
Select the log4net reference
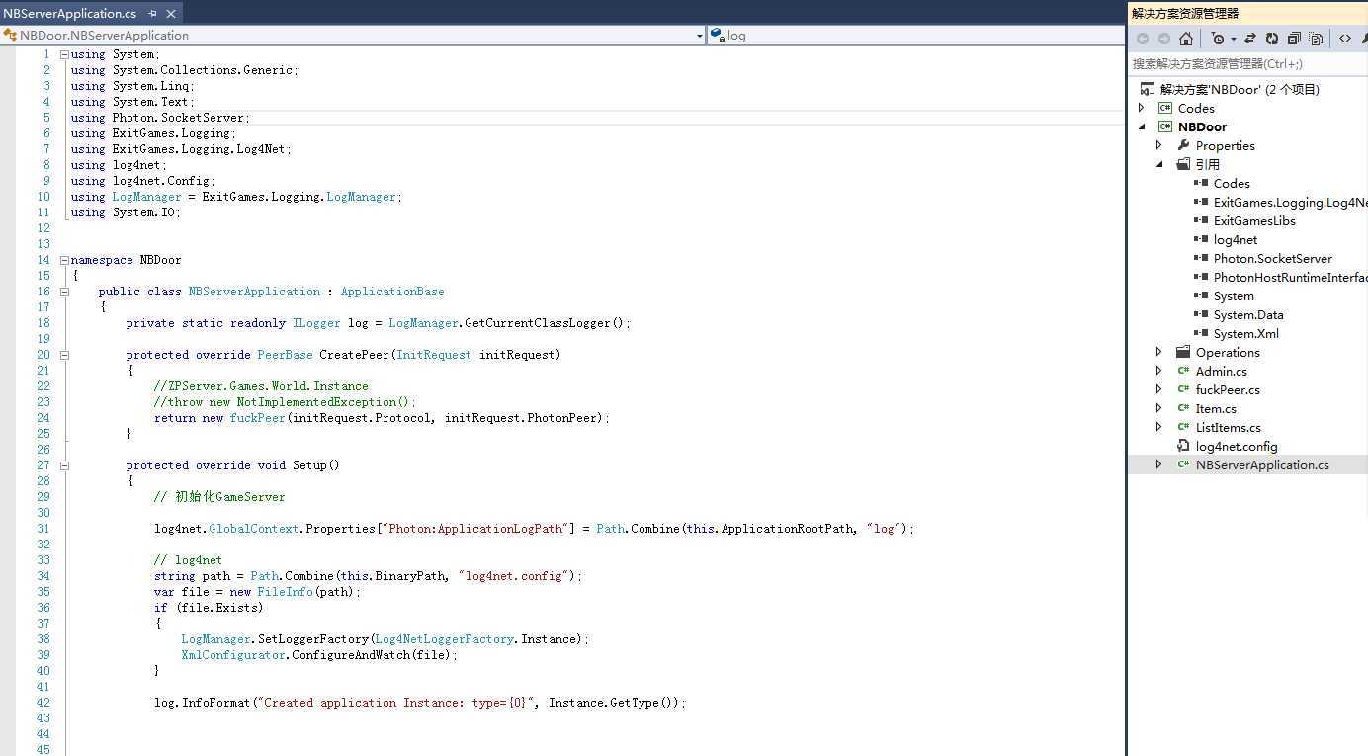click(1236, 239)
